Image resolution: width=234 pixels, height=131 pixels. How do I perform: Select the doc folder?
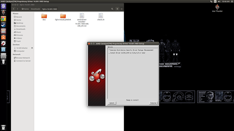point(44,17)
